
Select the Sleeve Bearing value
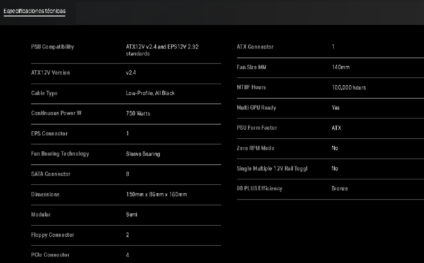click(x=143, y=154)
